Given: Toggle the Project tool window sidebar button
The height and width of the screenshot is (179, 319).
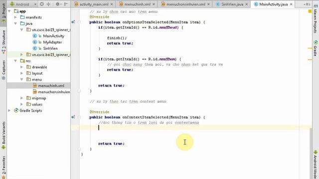Looking at the screenshot, I should [x=3, y=13].
